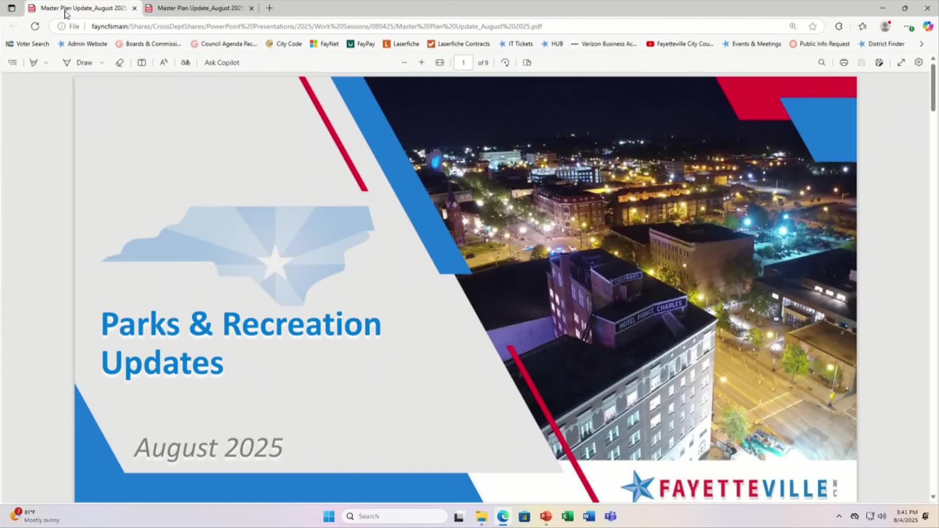Enter full screen mode
The height and width of the screenshot is (528, 939).
901,63
